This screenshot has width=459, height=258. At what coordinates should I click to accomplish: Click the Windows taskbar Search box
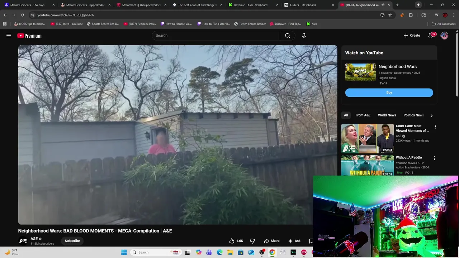(x=155, y=252)
